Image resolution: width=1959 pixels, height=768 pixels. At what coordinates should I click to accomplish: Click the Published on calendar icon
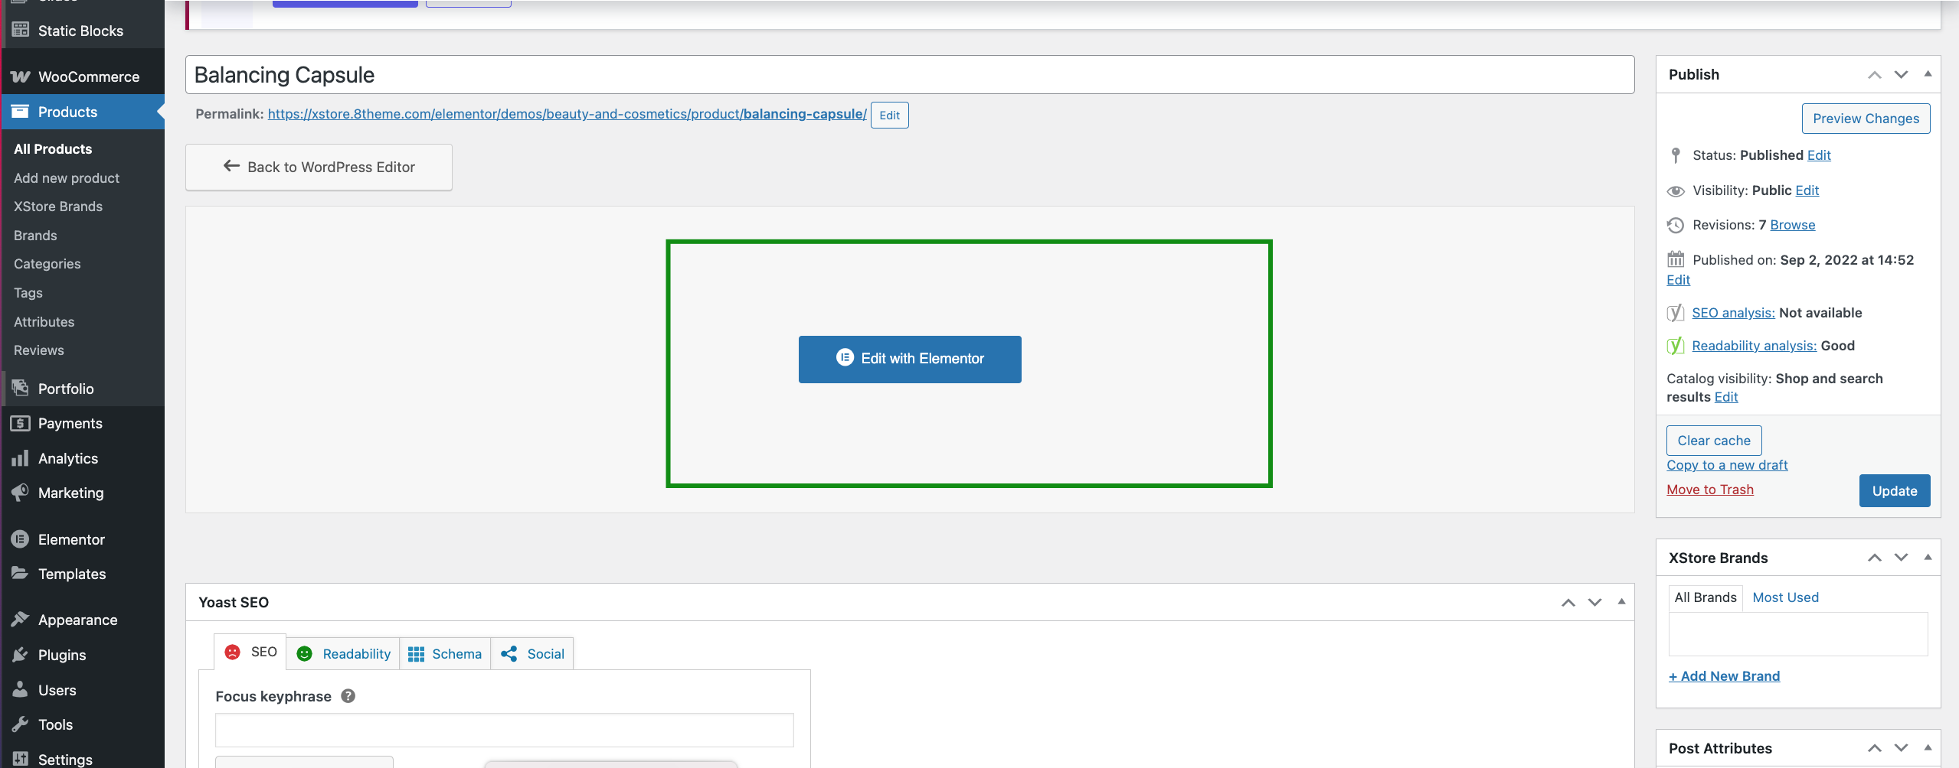(x=1676, y=259)
